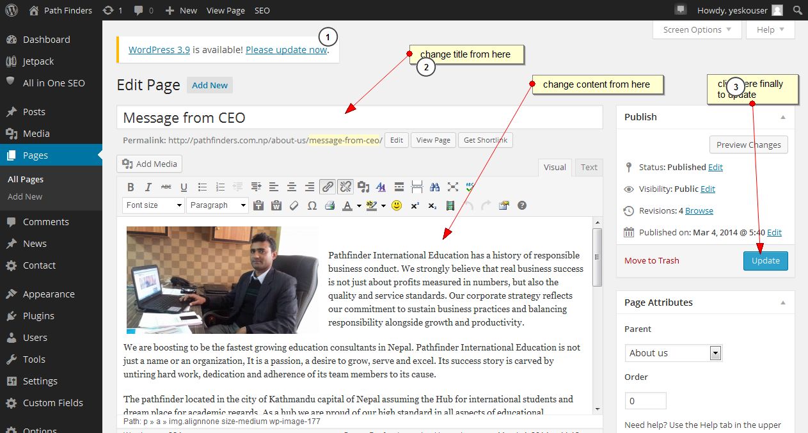Insert a special character with omega icon
Screen dimensions: 808x433
(x=312, y=205)
